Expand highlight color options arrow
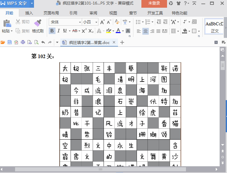This screenshot has height=173, width=227. coord(113,31)
